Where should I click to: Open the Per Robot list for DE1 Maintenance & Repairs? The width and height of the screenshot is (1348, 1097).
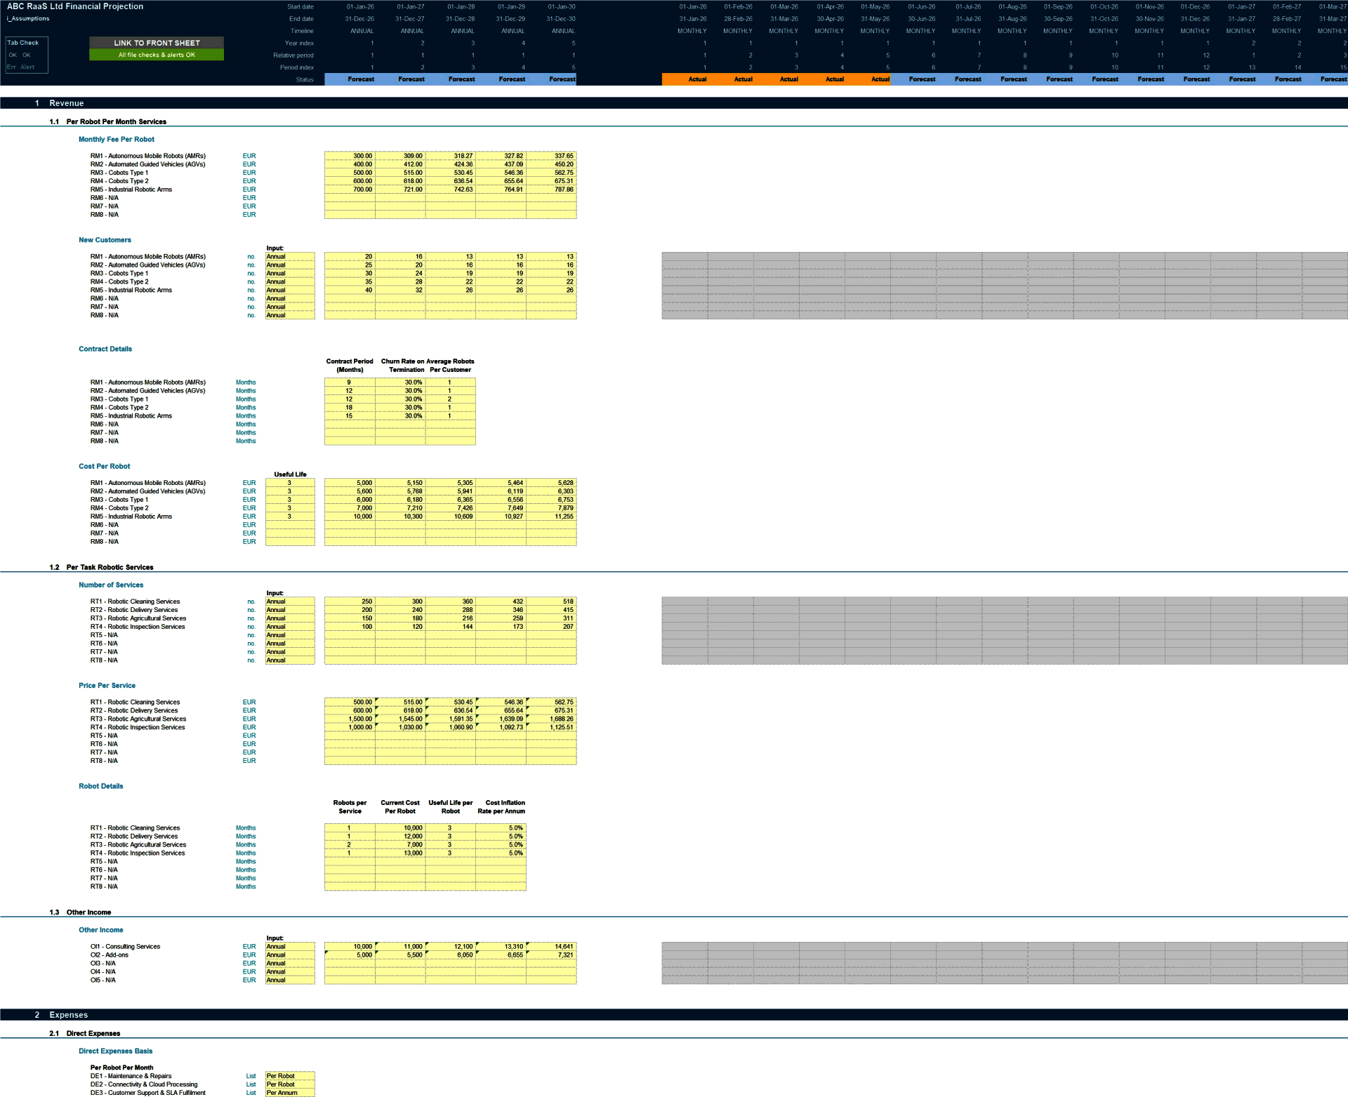coord(290,1075)
